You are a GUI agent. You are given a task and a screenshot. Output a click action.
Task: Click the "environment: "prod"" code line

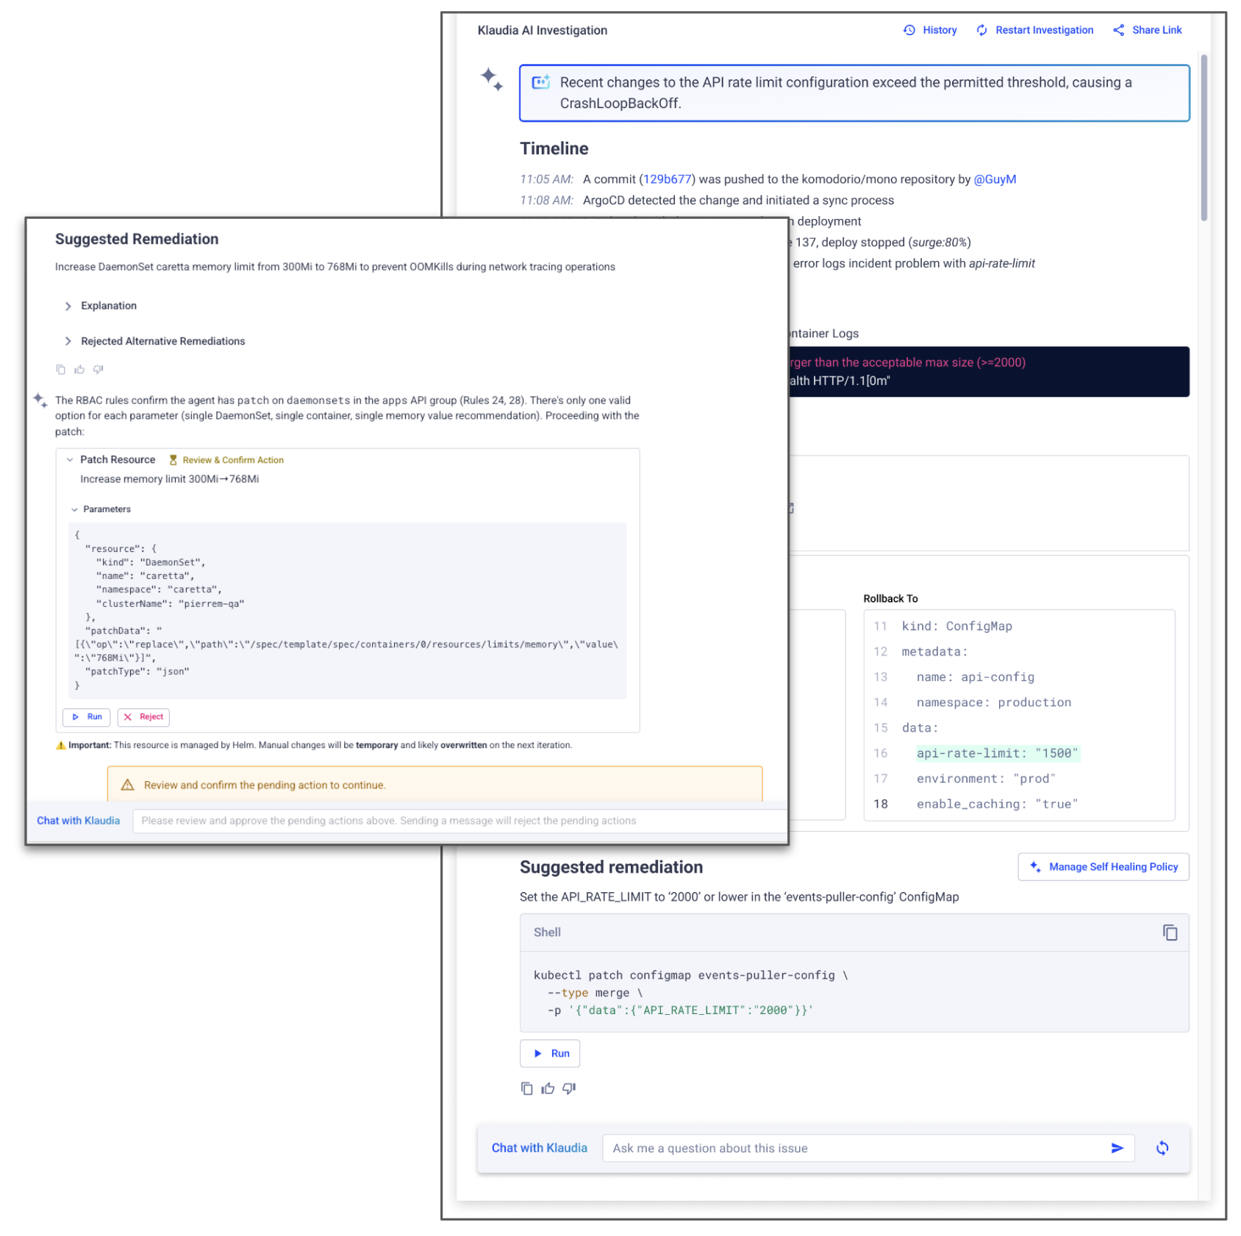pos(986,779)
